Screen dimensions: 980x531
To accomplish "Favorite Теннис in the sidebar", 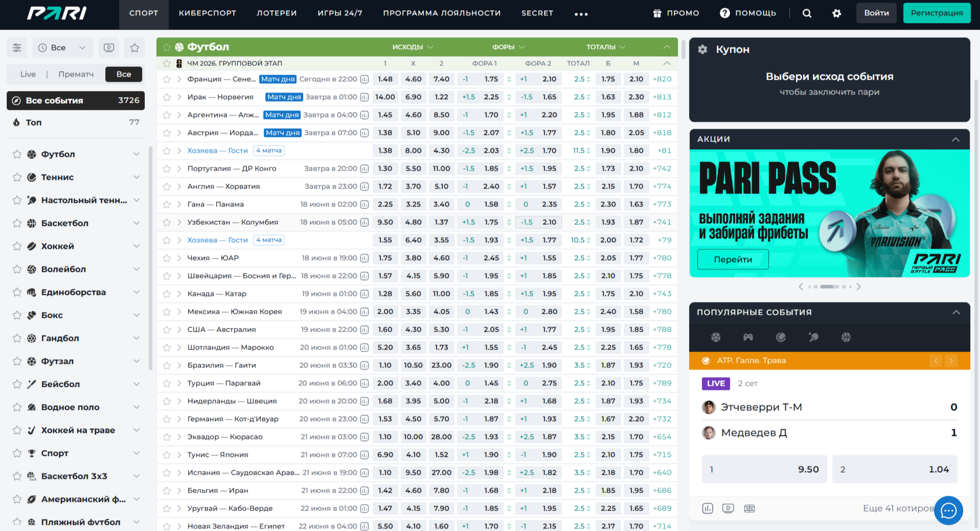I will tap(17, 177).
